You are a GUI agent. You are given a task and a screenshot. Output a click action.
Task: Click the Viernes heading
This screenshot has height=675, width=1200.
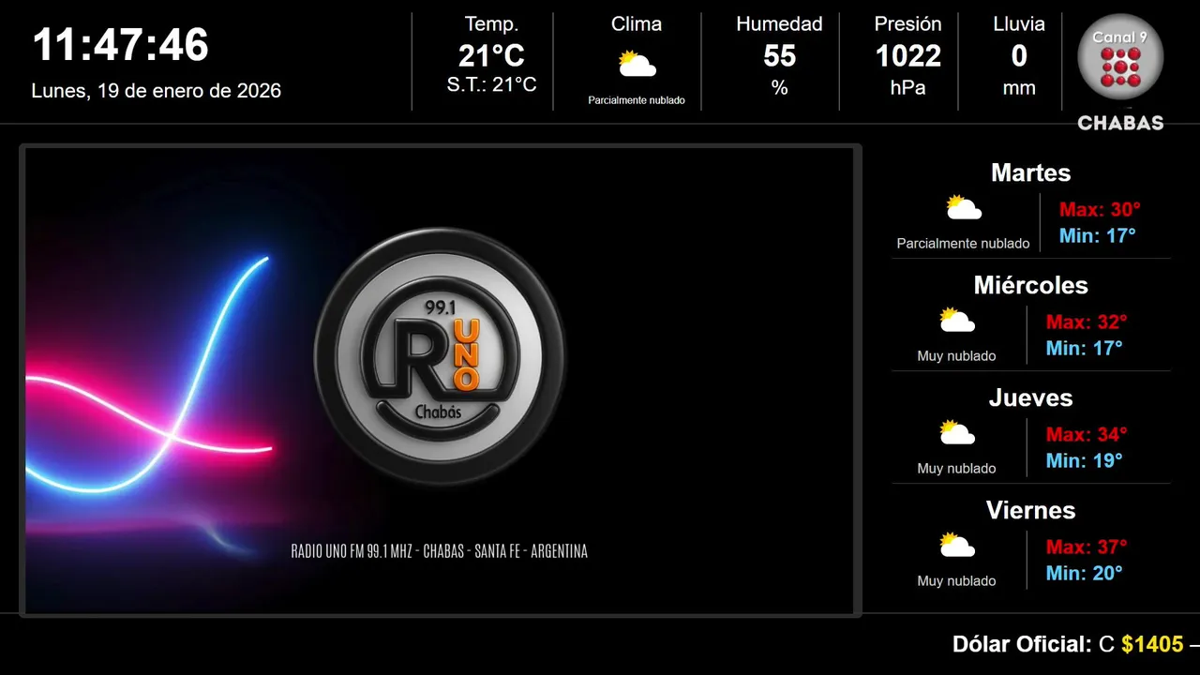tap(1030, 510)
